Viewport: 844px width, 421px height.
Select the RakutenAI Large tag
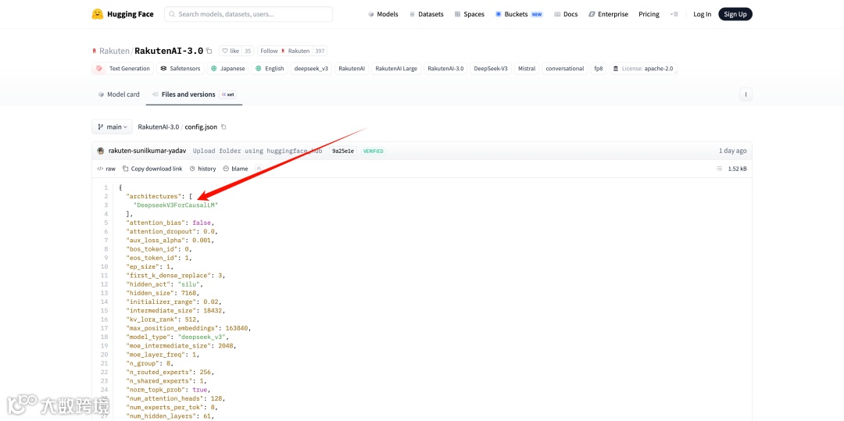[x=396, y=68]
